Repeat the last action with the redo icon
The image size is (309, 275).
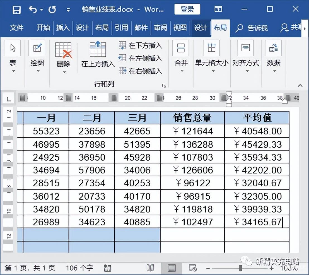pyautogui.click(x=52, y=9)
